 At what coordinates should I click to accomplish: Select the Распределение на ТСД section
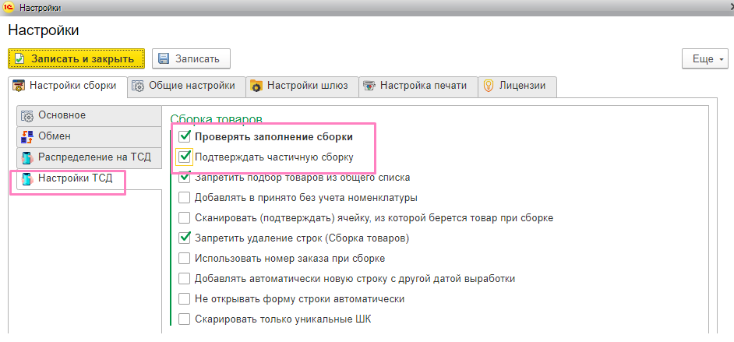(89, 158)
